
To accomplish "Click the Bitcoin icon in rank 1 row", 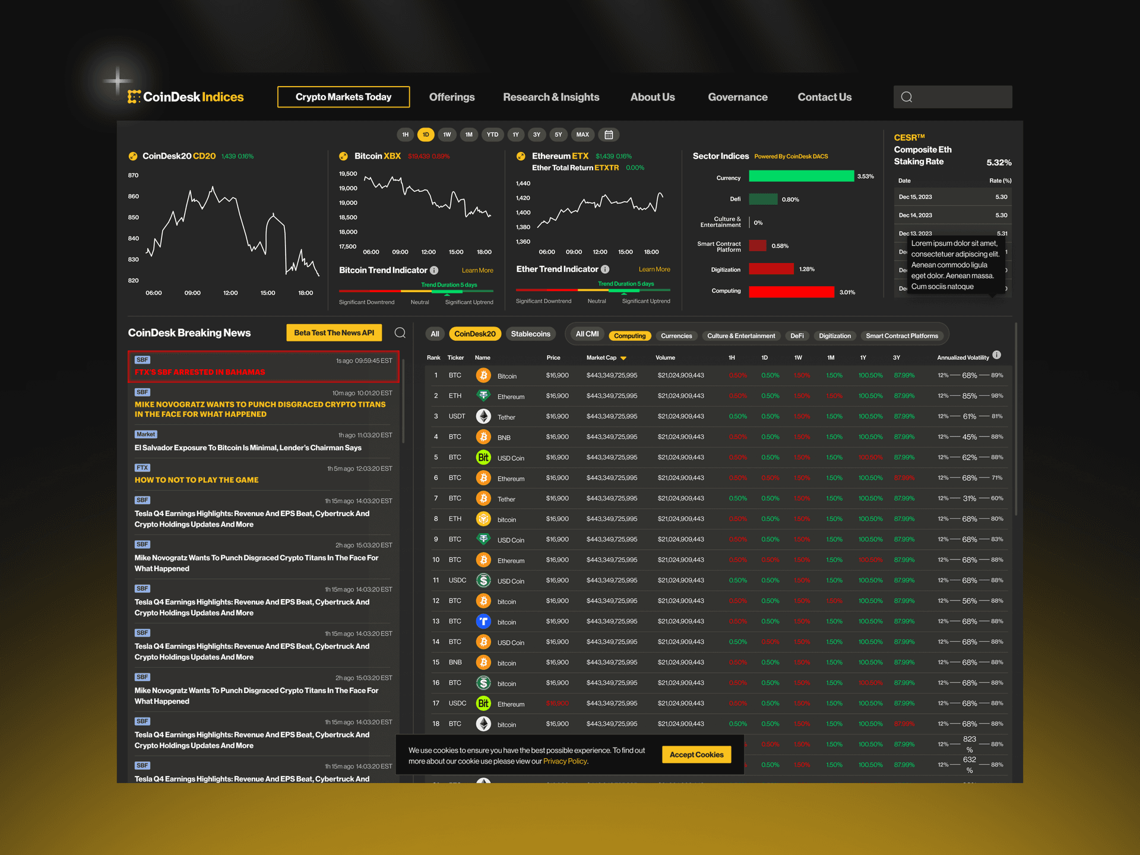I will (x=483, y=375).
